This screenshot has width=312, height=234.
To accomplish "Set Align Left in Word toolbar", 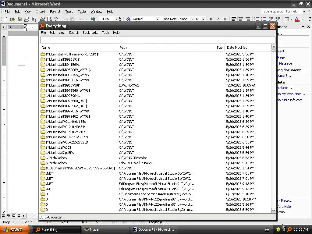I will (x=234, y=19).
